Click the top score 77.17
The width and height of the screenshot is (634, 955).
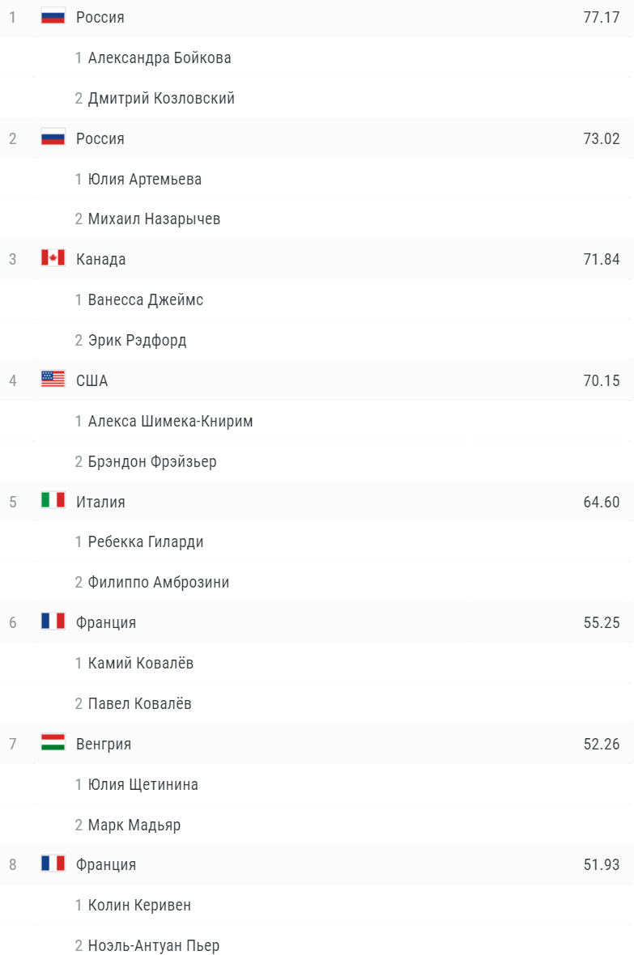[601, 17]
